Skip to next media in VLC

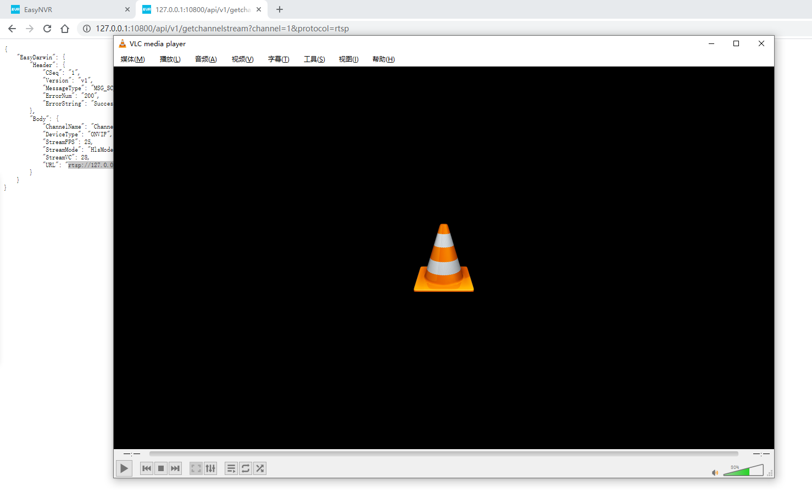(x=175, y=468)
